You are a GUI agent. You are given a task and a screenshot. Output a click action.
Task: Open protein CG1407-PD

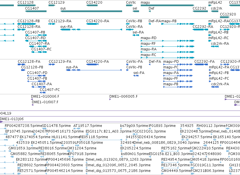click(x=37, y=73)
